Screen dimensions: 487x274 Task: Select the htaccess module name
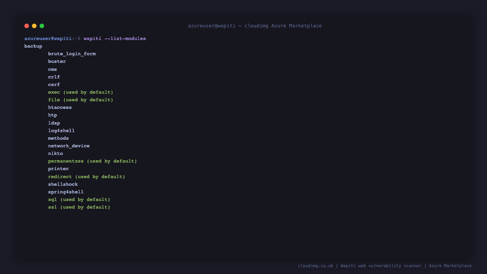[60, 107]
